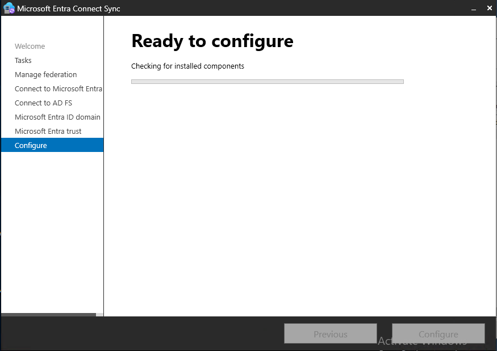Click the Previous button
The image size is (497, 351).
tap(330, 333)
